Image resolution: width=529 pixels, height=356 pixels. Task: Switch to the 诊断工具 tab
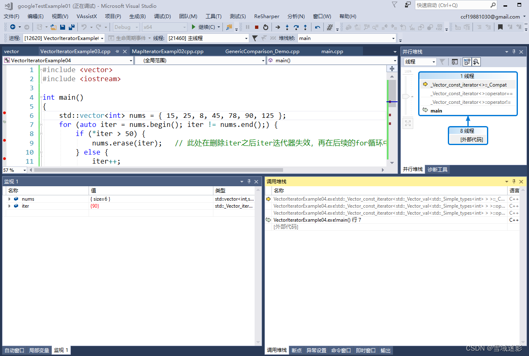point(437,169)
